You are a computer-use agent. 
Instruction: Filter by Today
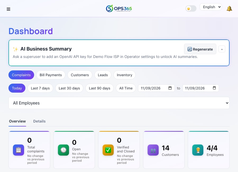[17, 88]
